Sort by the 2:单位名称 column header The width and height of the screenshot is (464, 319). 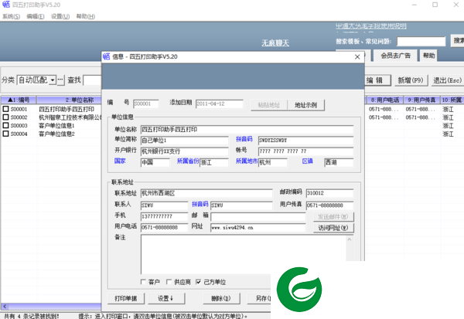point(70,100)
